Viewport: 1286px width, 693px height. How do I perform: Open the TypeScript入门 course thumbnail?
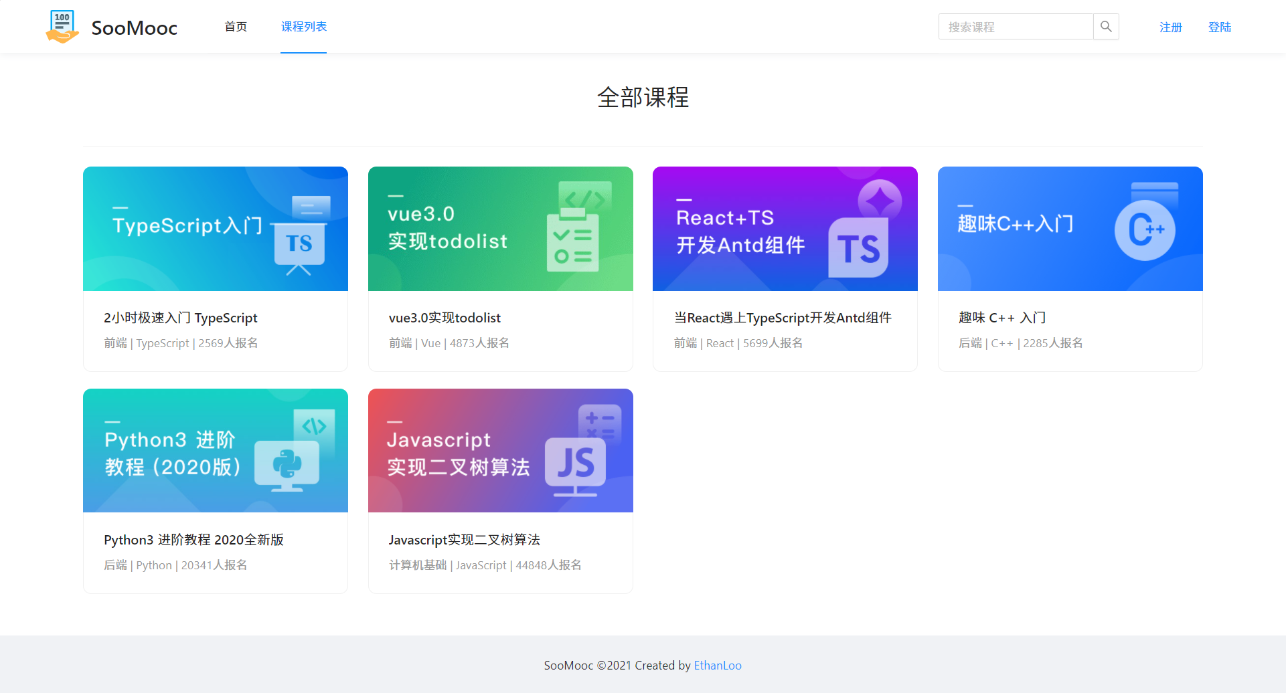tap(216, 229)
